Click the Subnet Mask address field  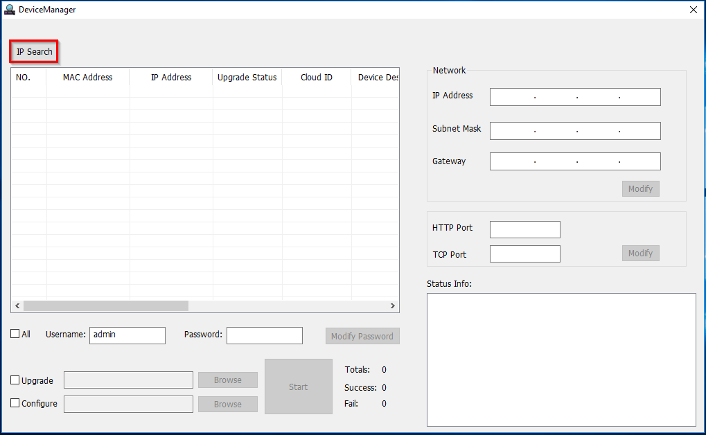click(574, 130)
